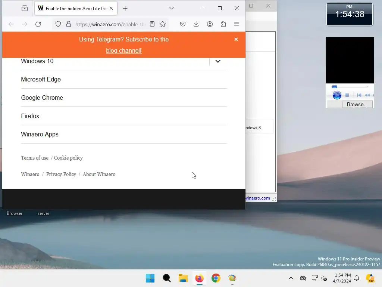This screenshot has width=382, height=287.
Task: Click the black video display area
Action: tap(350, 60)
